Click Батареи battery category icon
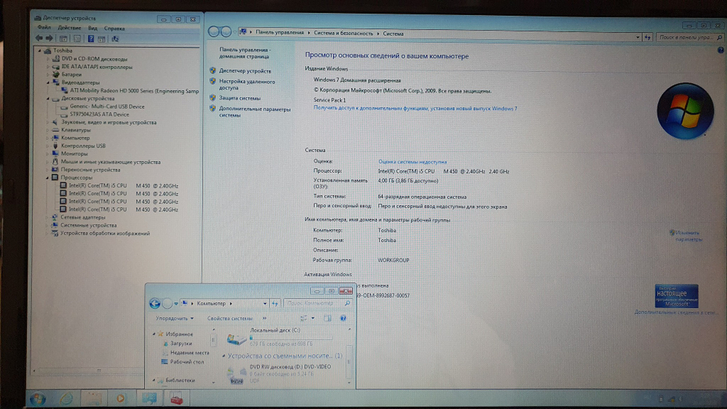 click(56, 74)
